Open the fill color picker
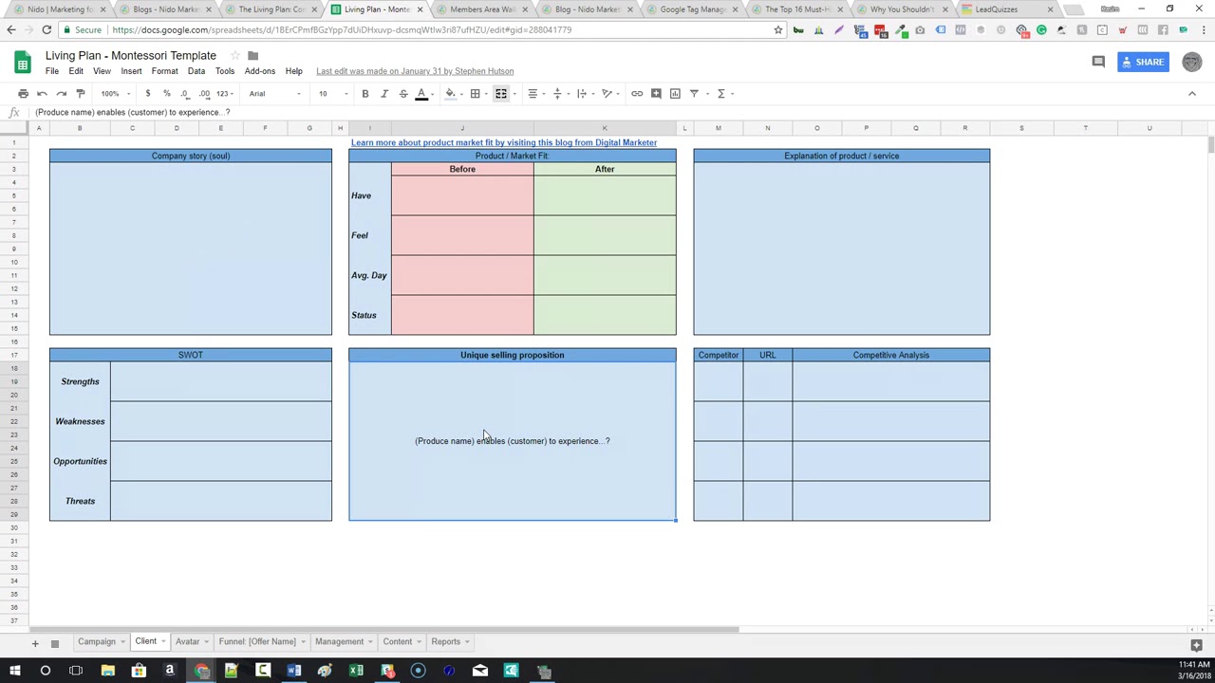 (x=451, y=93)
